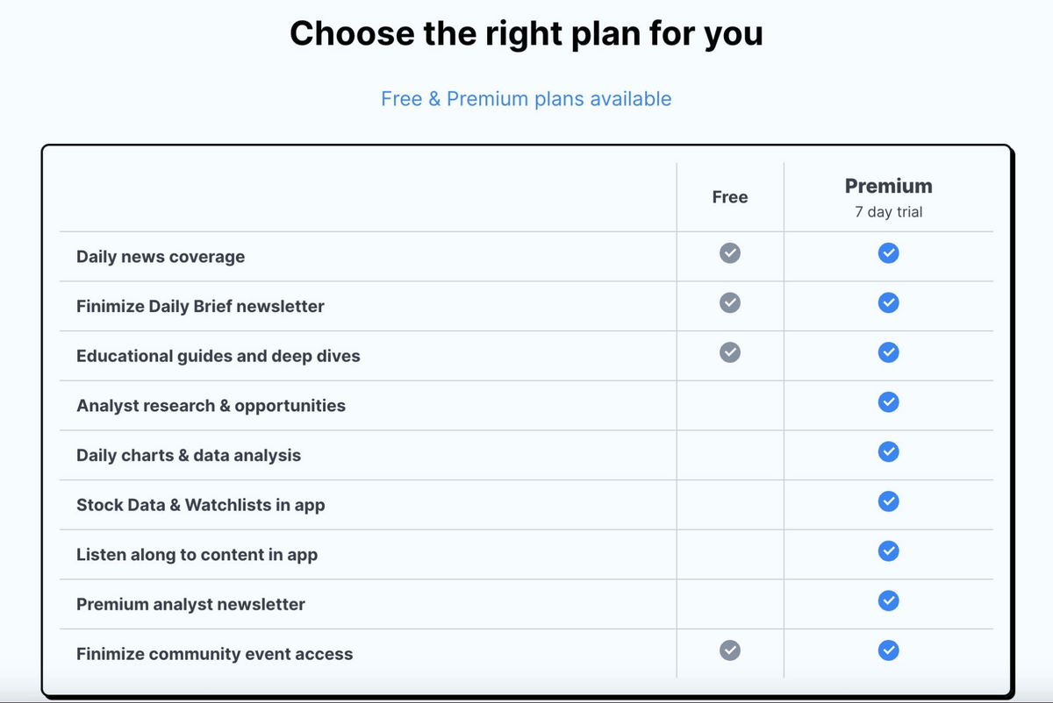The height and width of the screenshot is (703, 1053).
Task: Click the Free checkmark for Educational guides row
Action: tap(730, 352)
